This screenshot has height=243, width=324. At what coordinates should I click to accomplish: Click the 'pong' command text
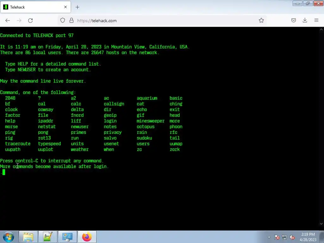(x=43, y=133)
